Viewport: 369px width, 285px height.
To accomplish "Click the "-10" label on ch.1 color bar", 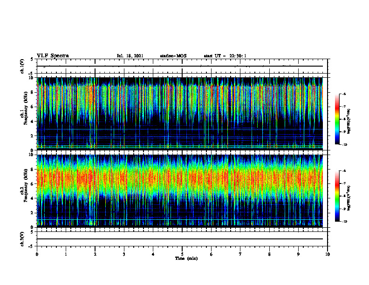I will pos(344,145).
